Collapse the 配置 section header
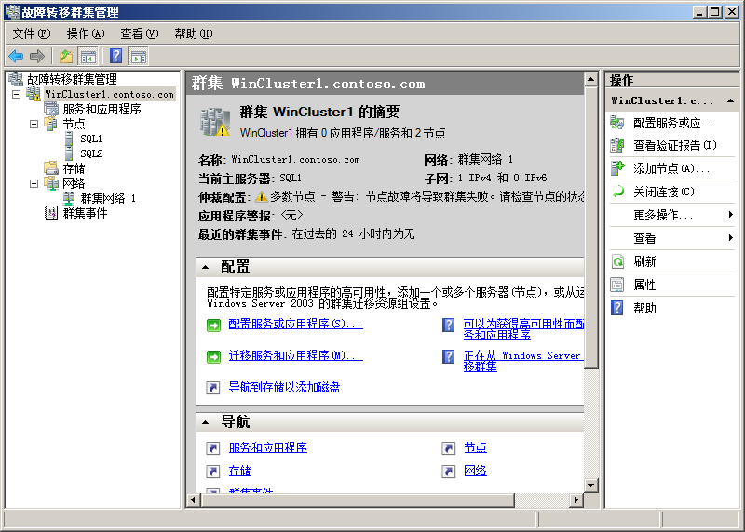The height and width of the screenshot is (532, 745). pos(206,267)
